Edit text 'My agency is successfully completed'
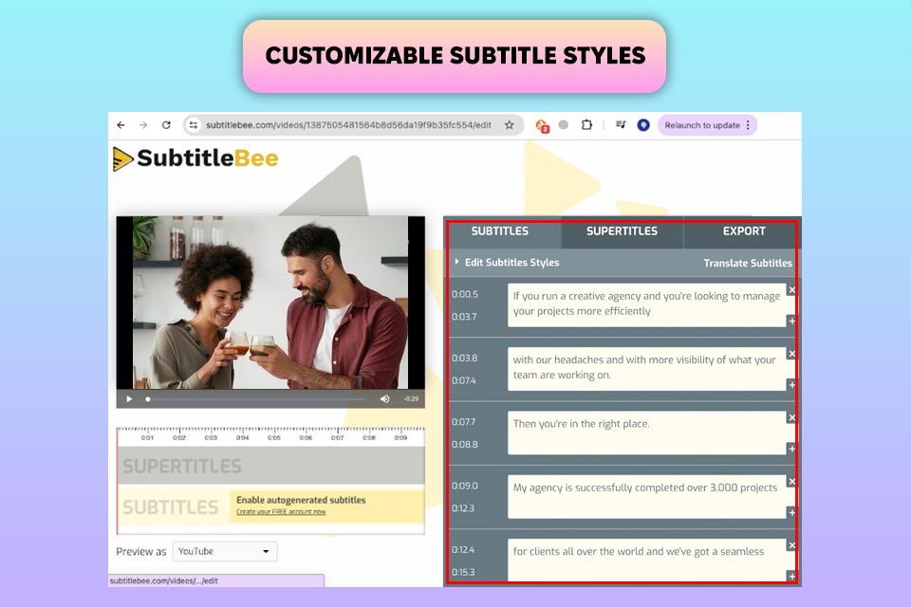Image resolution: width=911 pixels, height=607 pixels. pos(646,497)
